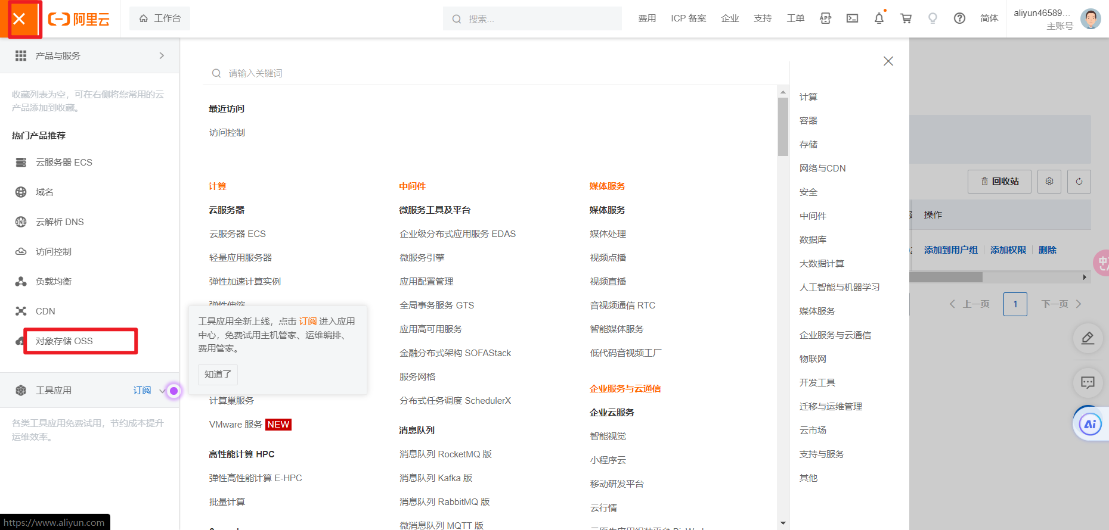Open 访问控制 in the left sidebar

pyautogui.click(x=54, y=251)
